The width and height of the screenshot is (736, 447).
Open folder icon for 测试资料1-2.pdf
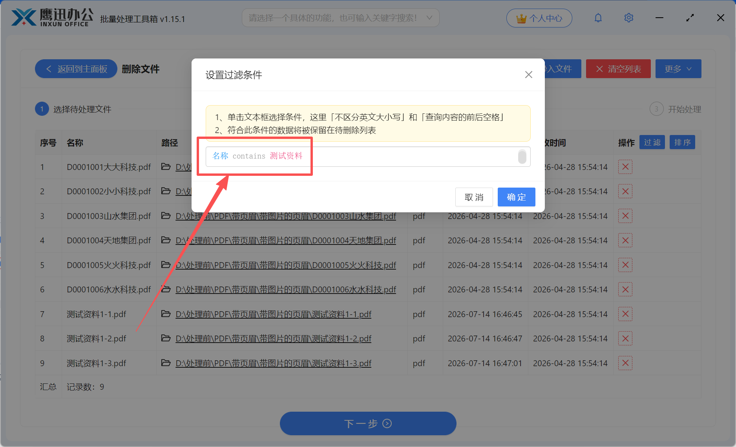(166, 338)
